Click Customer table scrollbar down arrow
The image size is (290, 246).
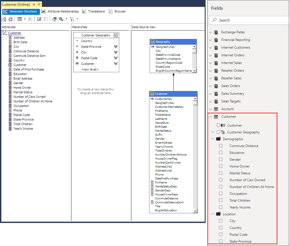pyautogui.click(x=195, y=211)
